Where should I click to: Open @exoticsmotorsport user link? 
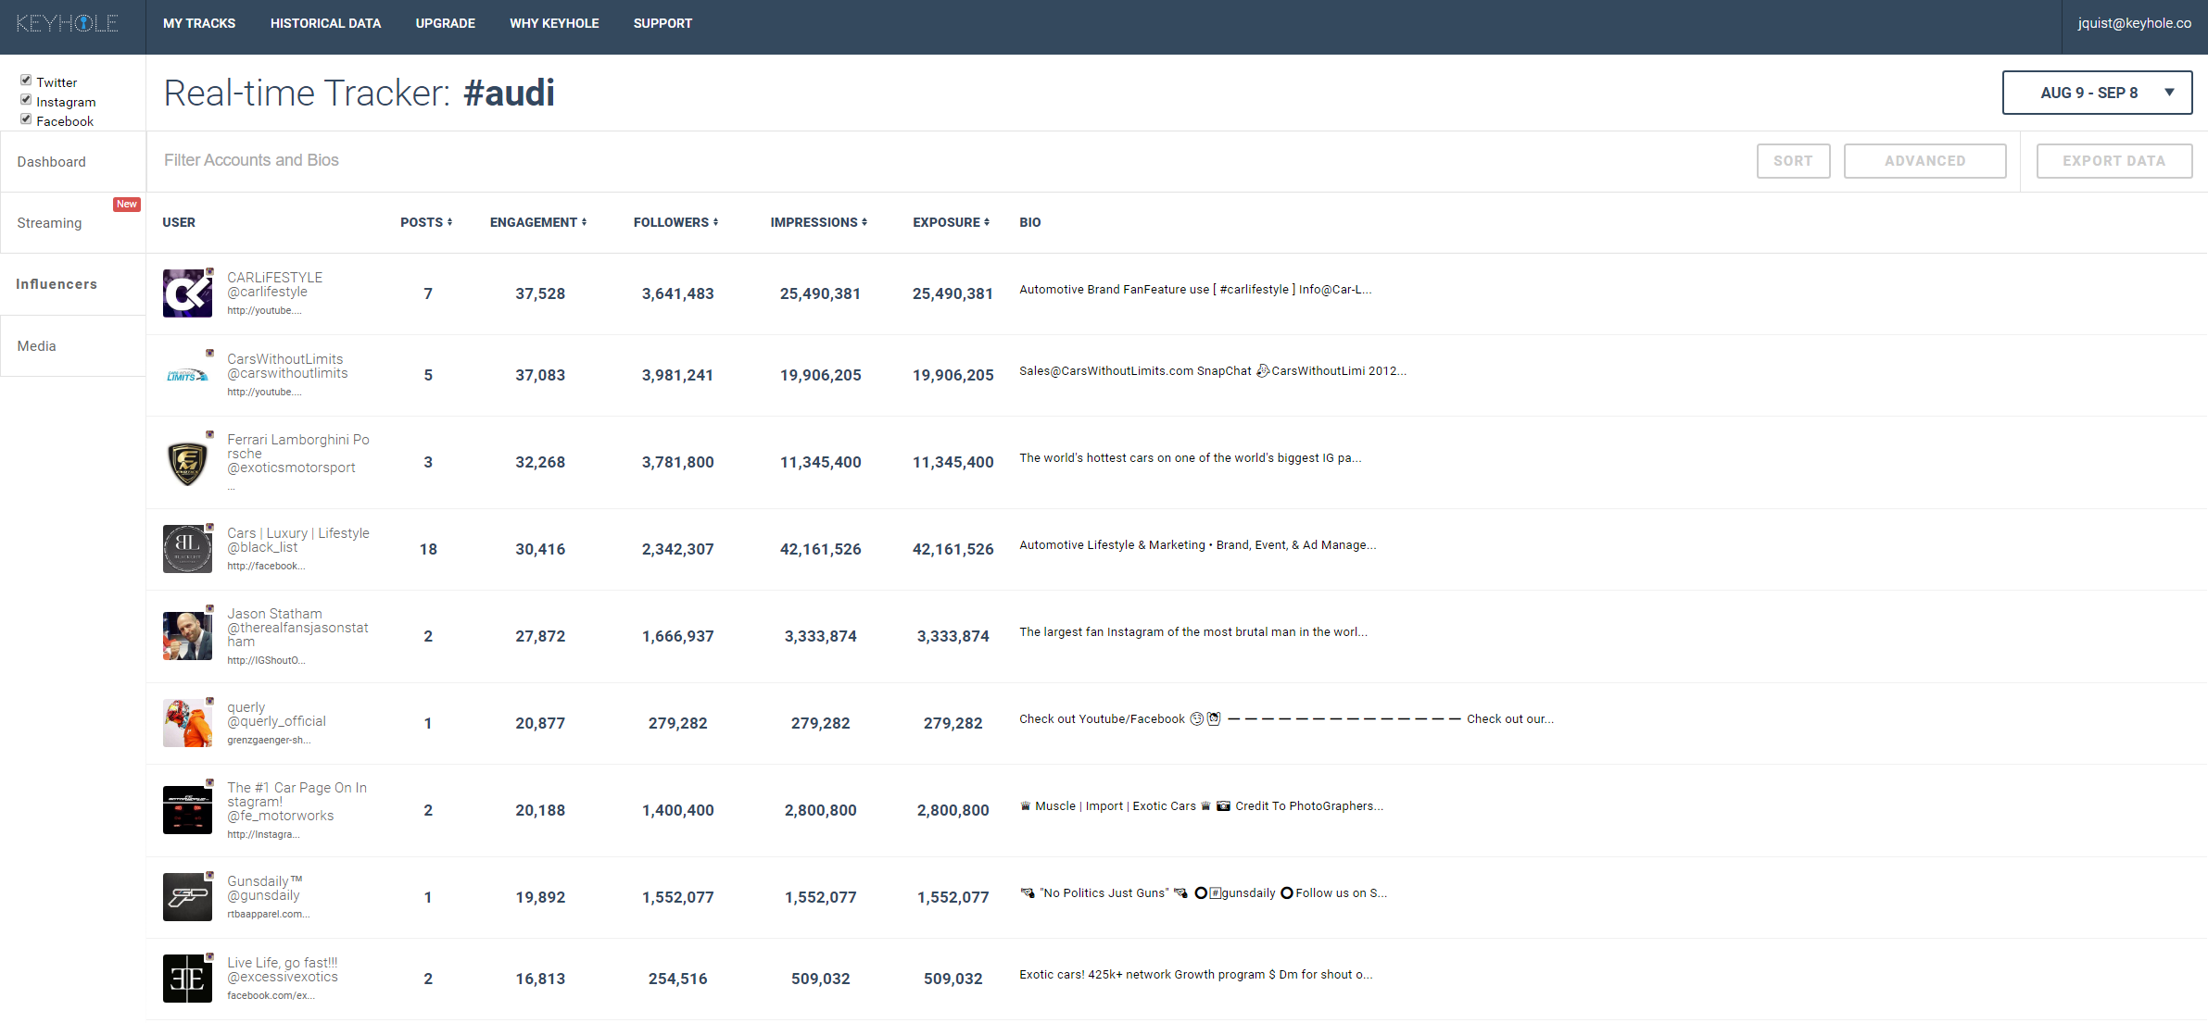[x=291, y=468]
